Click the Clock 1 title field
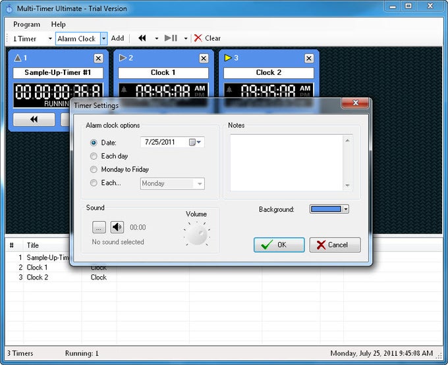448x365 pixels. tap(163, 73)
